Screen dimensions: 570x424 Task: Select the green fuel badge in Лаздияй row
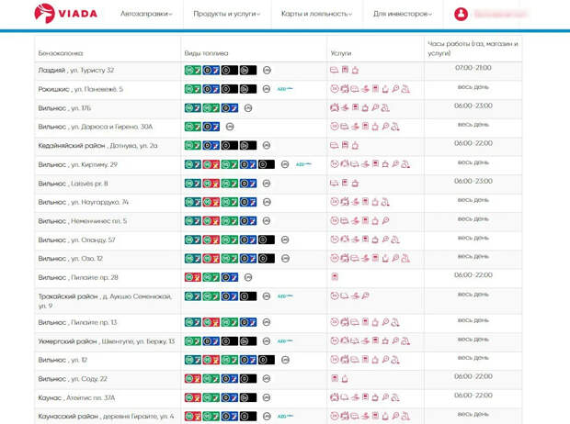pos(193,70)
